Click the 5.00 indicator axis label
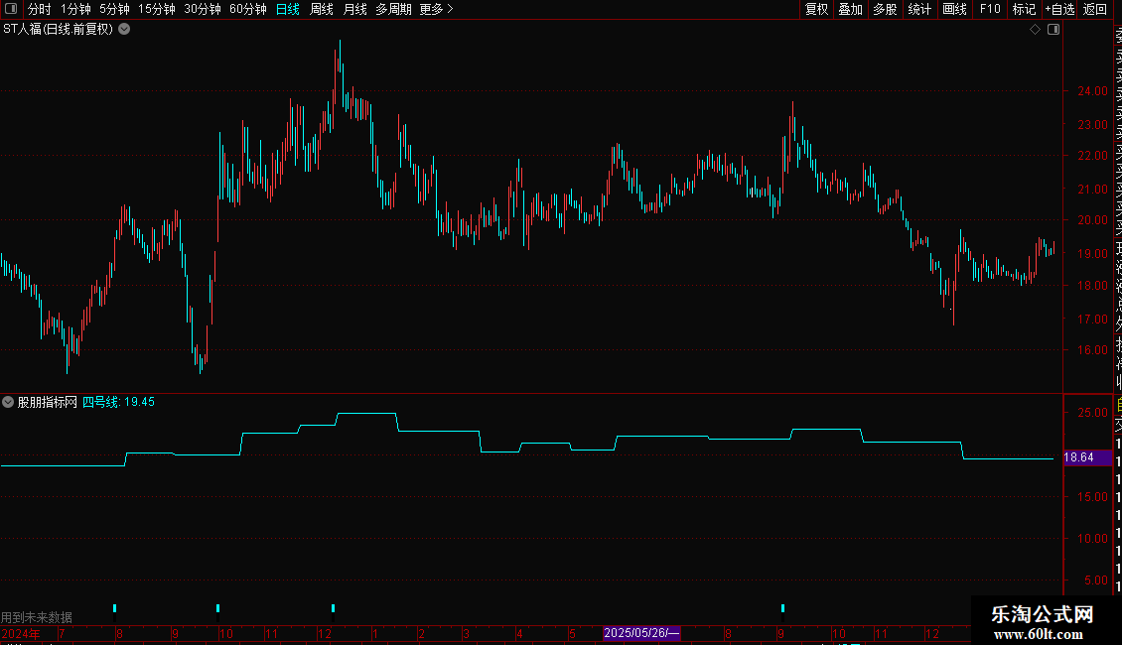This screenshot has width=1122, height=645. click(1095, 580)
